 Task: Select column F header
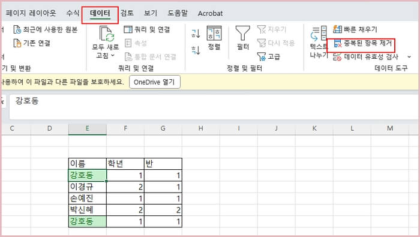point(125,128)
